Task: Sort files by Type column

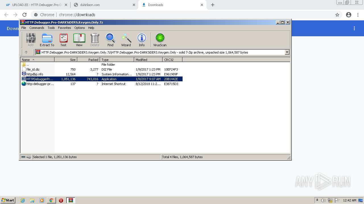Action: pos(117,59)
